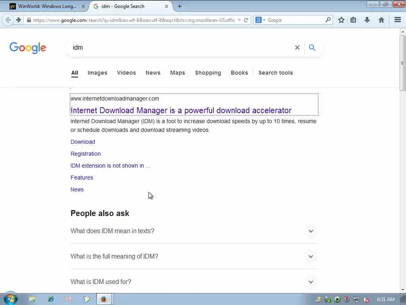Show bookmarks list icon
This screenshot has height=305, width=406.
[353, 20]
